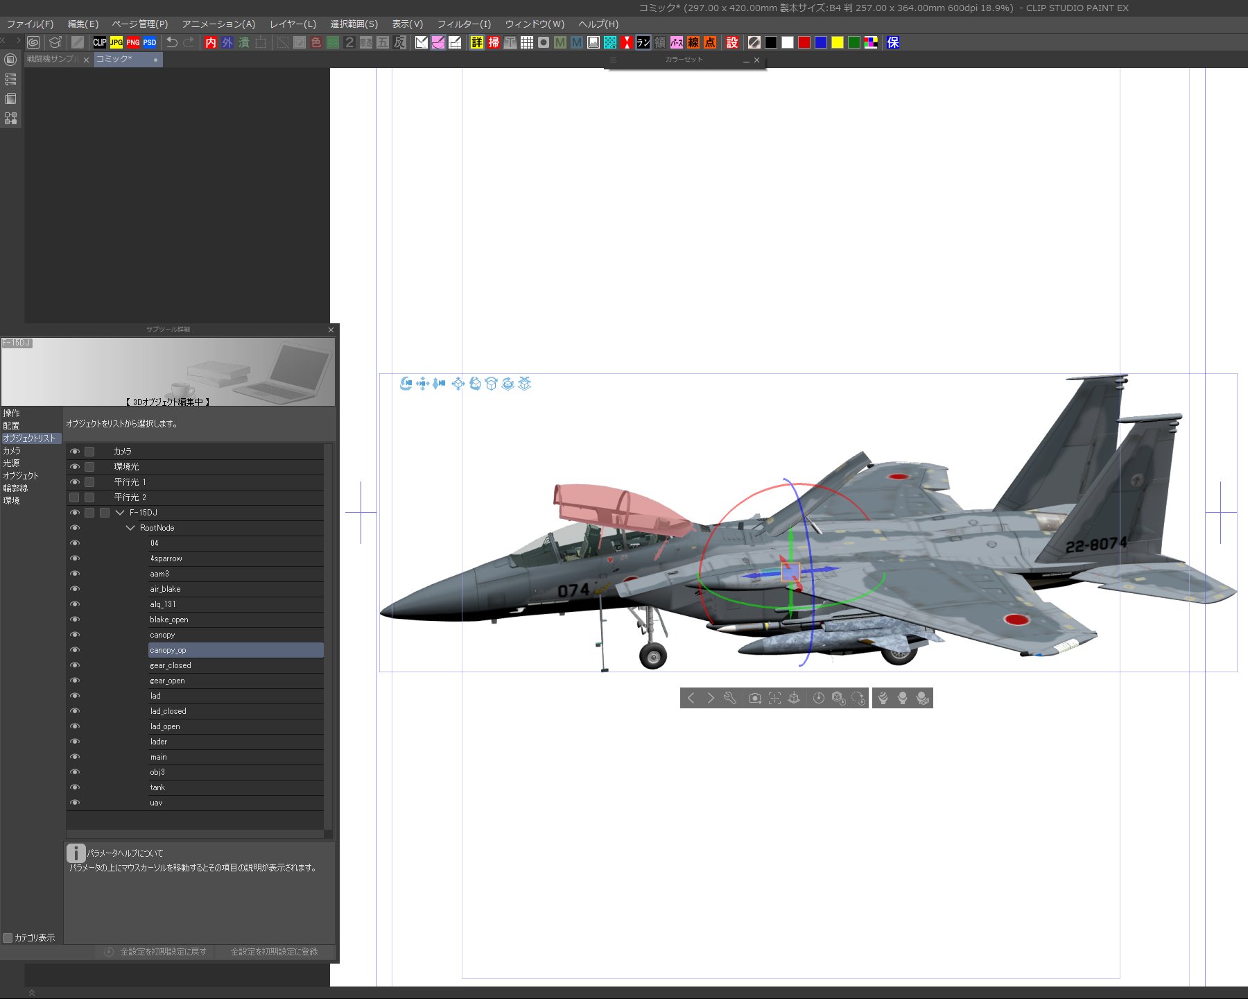Toggle visibility of F-15DJ model

[x=75, y=513]
